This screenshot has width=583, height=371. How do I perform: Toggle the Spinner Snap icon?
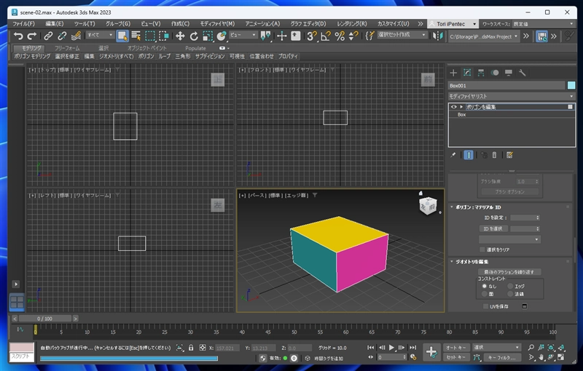[x=353, y=36]
